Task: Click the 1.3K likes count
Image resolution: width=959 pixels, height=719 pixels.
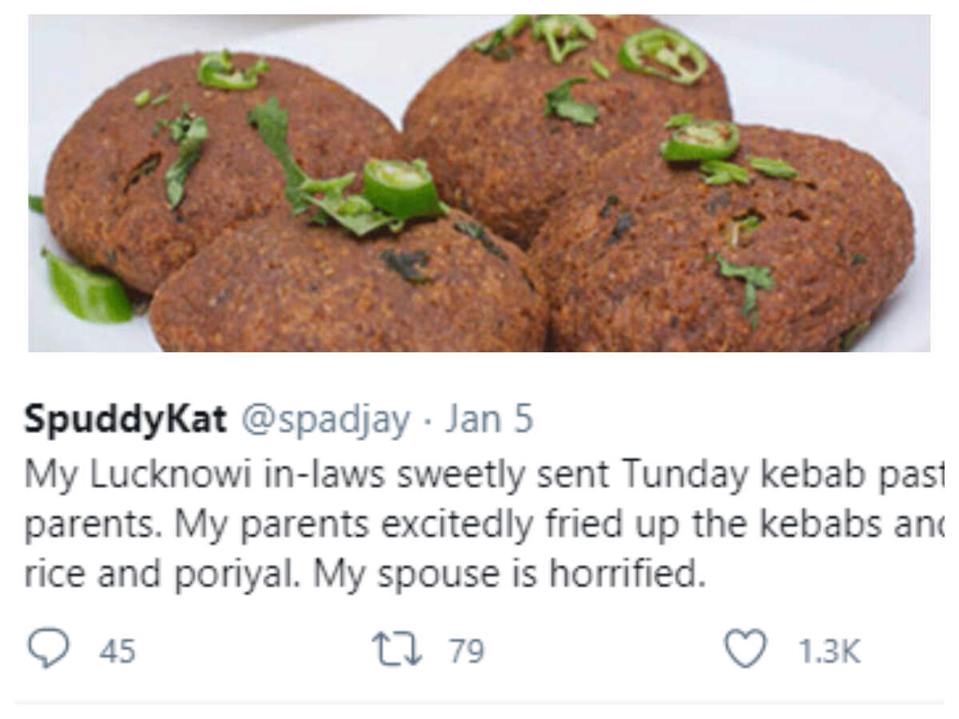Action: [x=830, y=652]
